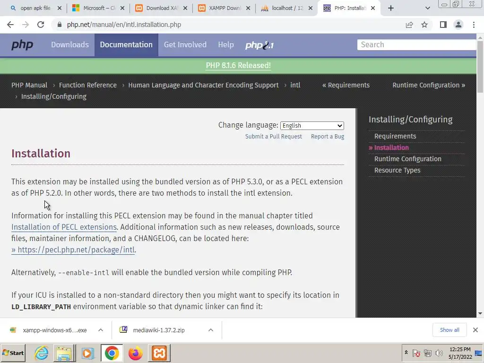The width and height of the screenshot is (484, 363).
Task: Open the Windows Start button
Action: [x=13, y=353]
